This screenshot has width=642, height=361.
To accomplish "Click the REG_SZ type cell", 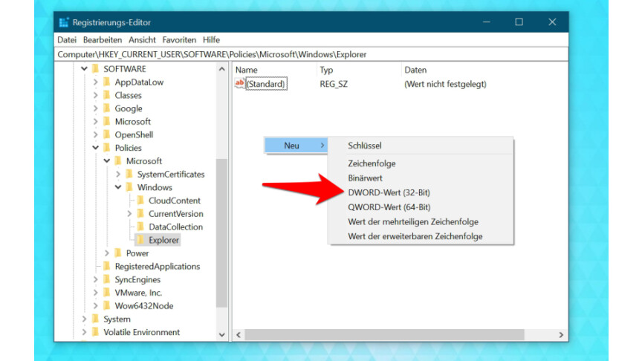I will click(x=334, y=84).
